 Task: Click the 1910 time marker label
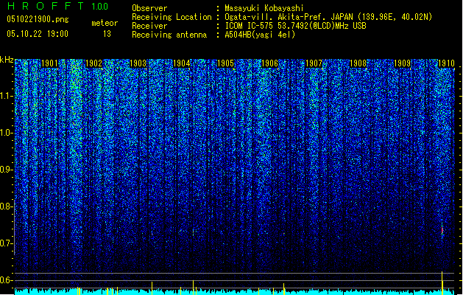(446, 63)
